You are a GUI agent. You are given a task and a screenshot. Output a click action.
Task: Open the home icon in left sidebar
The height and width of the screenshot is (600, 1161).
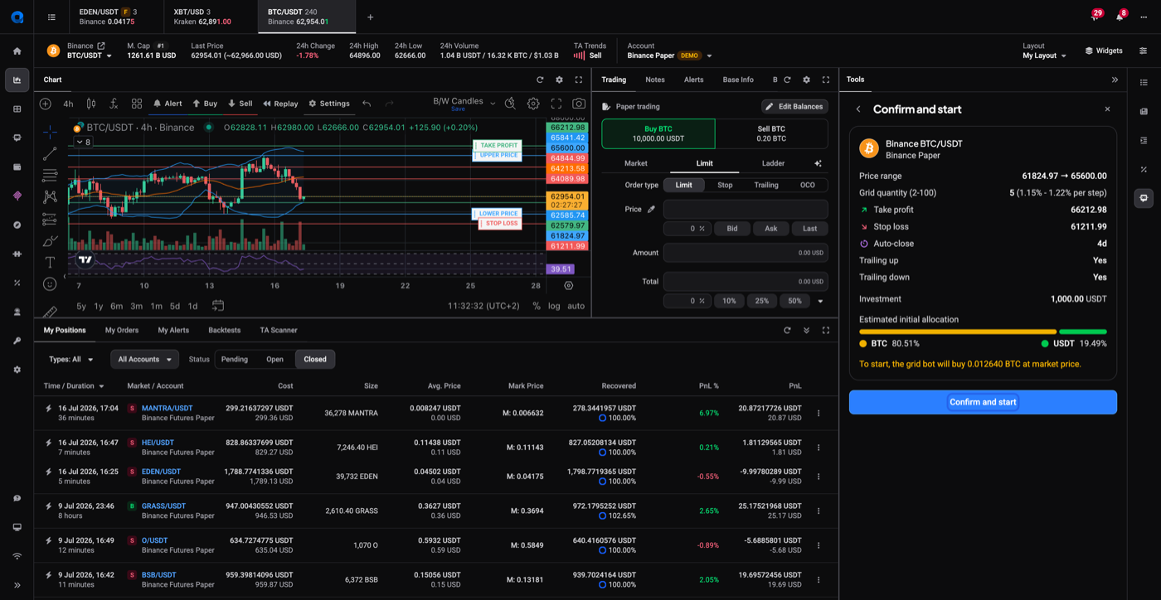pyautogui.click(x=17, y=51)
